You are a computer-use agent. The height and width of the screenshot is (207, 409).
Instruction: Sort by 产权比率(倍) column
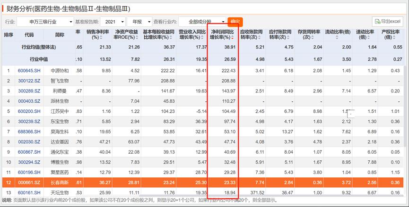tap(391, 34)
